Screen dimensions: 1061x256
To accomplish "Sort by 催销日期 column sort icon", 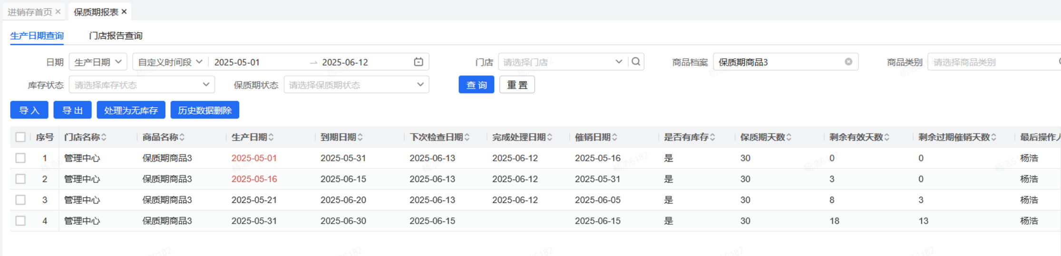I will (x=614, y=137).
